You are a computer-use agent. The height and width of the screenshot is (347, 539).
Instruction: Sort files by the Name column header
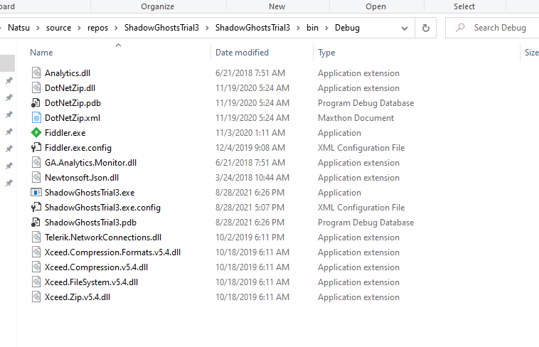pos(41,53)
